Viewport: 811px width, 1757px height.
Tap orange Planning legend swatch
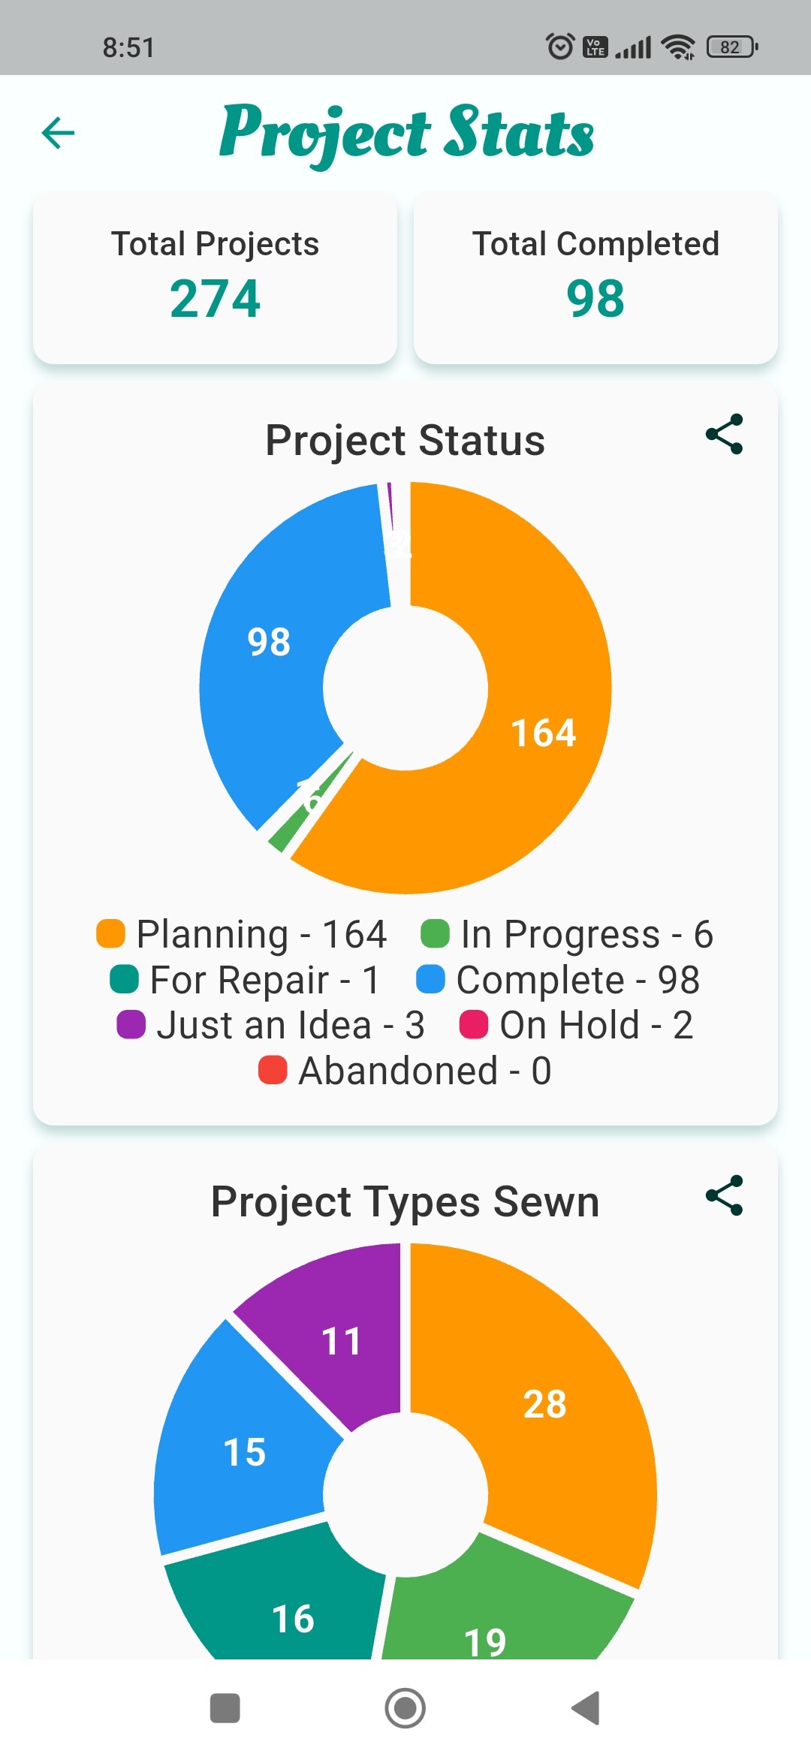[x=111, y=933]
